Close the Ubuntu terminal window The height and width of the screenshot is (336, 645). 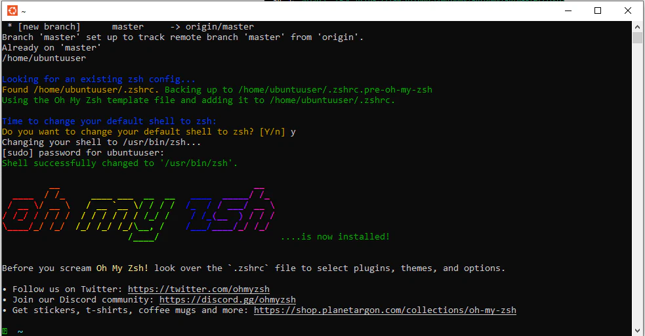tap(628, 10)
